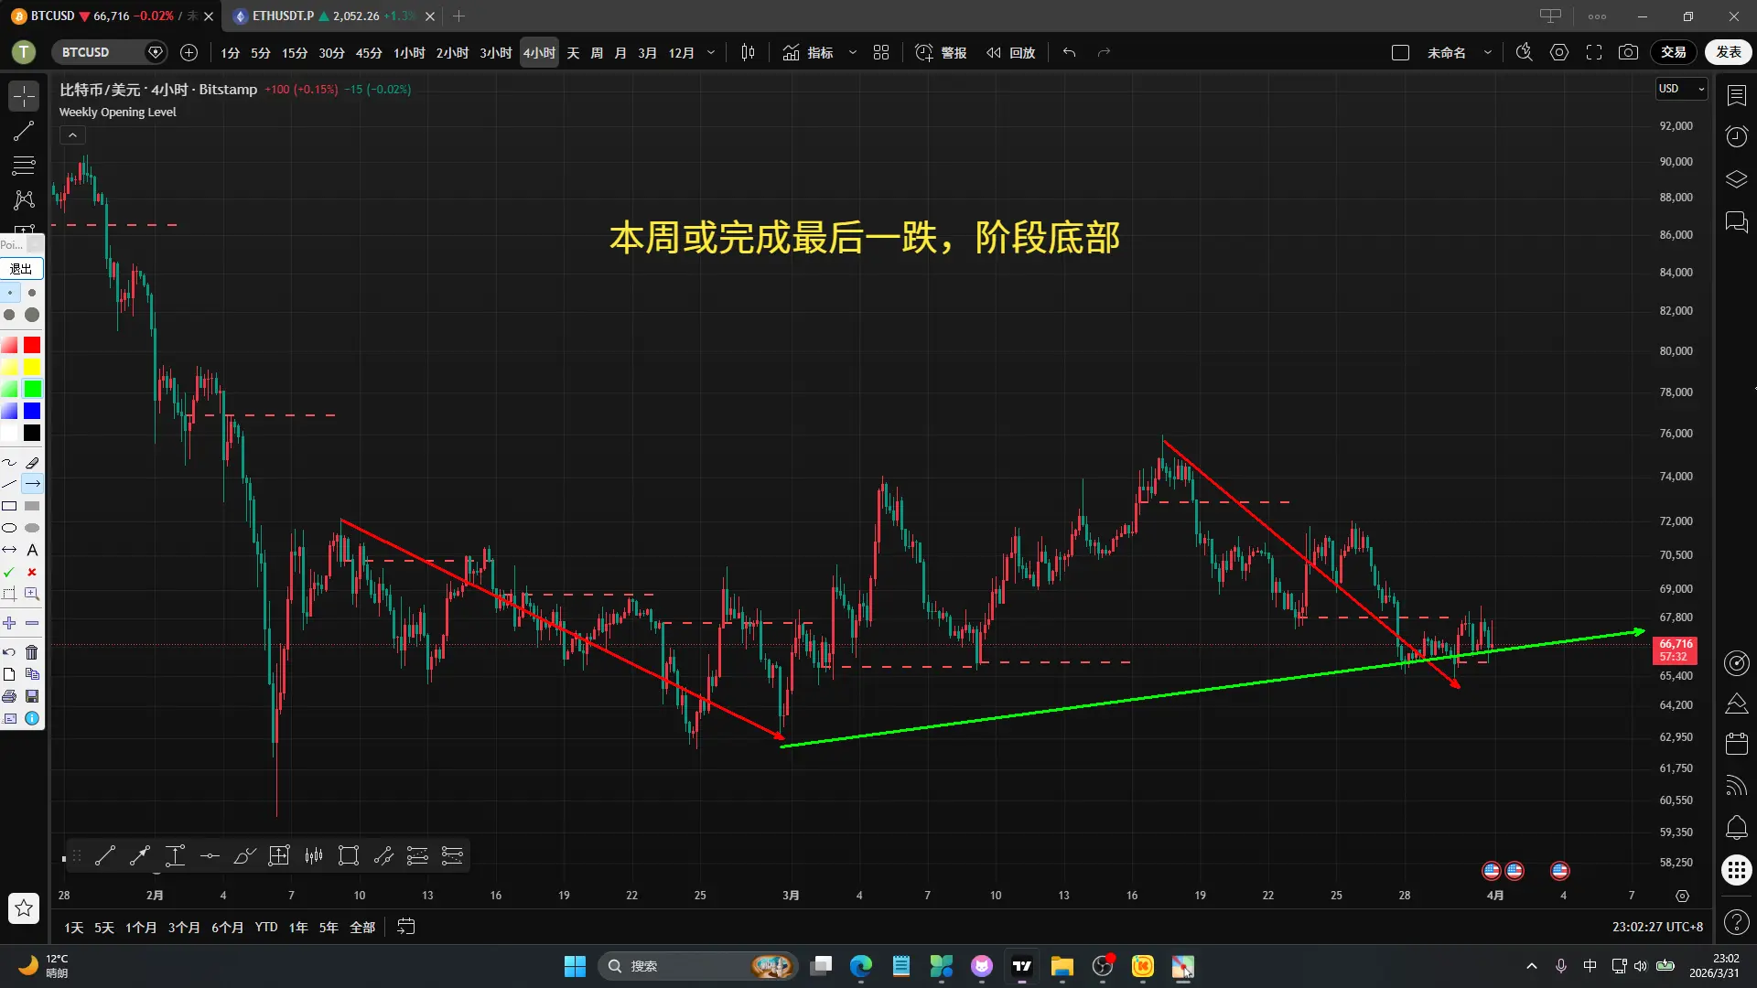Select the smallest pen-size dot

click(9, 293)
